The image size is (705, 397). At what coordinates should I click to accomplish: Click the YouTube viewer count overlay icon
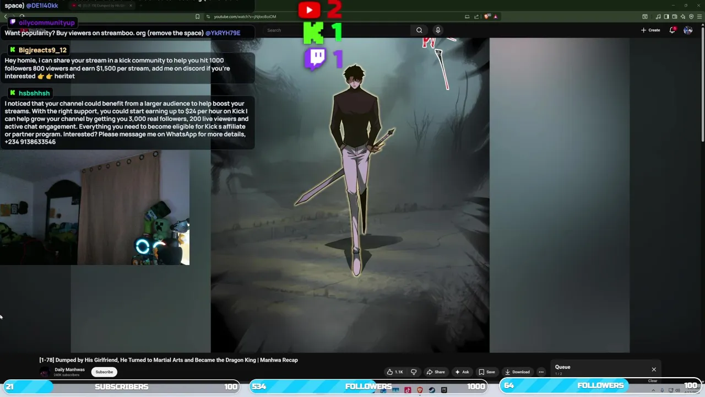coord(309,9)
